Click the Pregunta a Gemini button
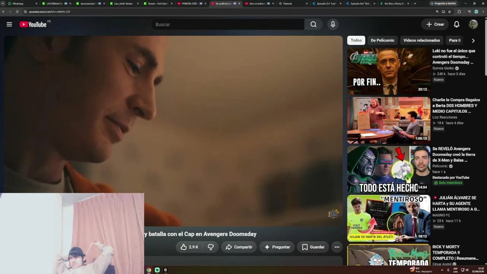 tap(443, 3)
